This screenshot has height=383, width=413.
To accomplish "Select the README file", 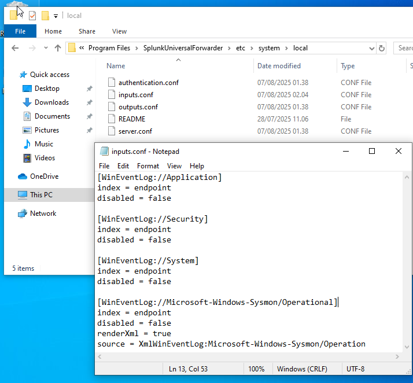I will coord(132,119).
